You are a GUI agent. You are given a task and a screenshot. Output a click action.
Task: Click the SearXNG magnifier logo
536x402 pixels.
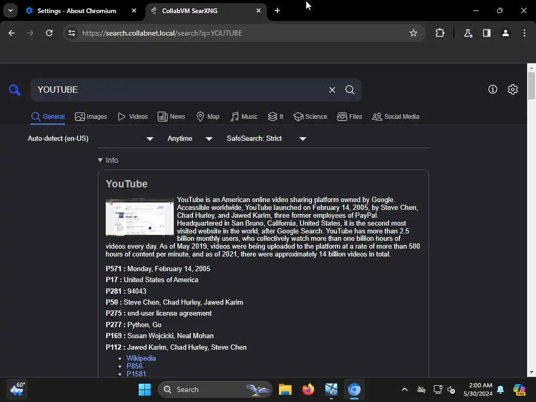click(x=15, y=90)
